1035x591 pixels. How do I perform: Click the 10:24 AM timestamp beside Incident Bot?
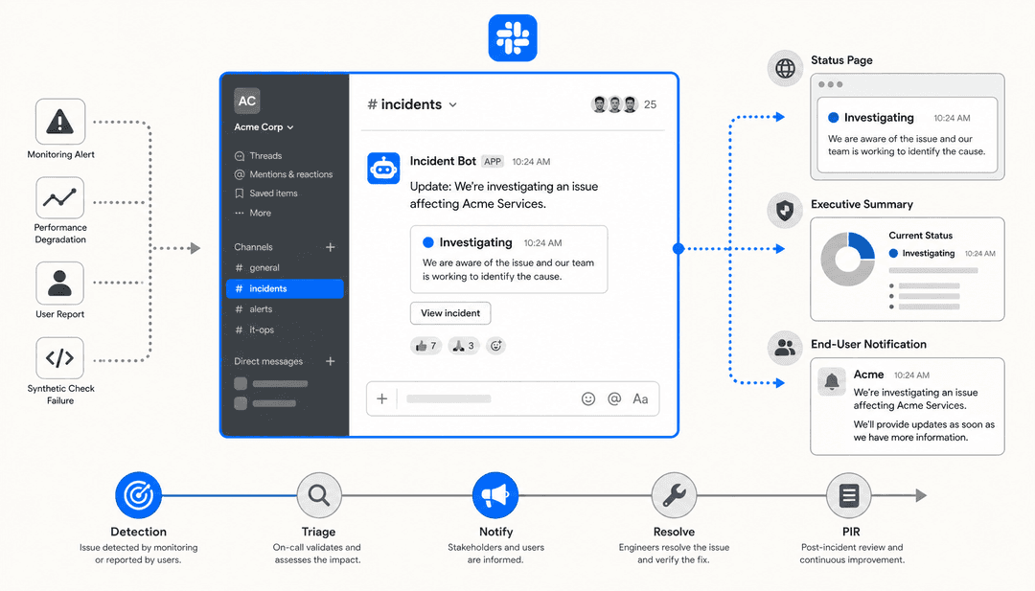tap(531, 162)
